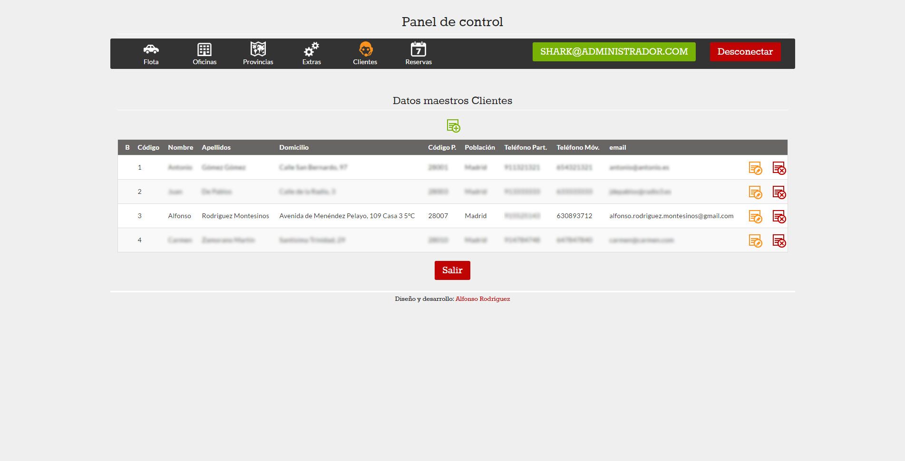Click the code cell '3'
The image size is (905, 461).
click(140, 216)
